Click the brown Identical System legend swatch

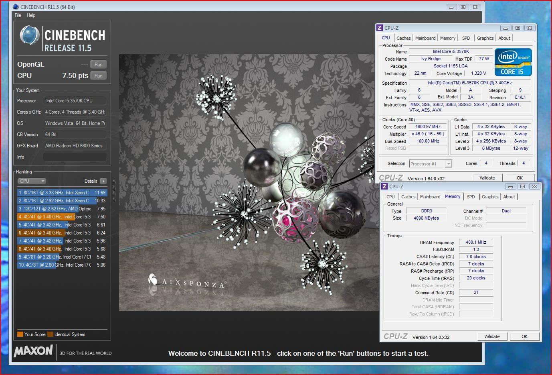(50, 334)
